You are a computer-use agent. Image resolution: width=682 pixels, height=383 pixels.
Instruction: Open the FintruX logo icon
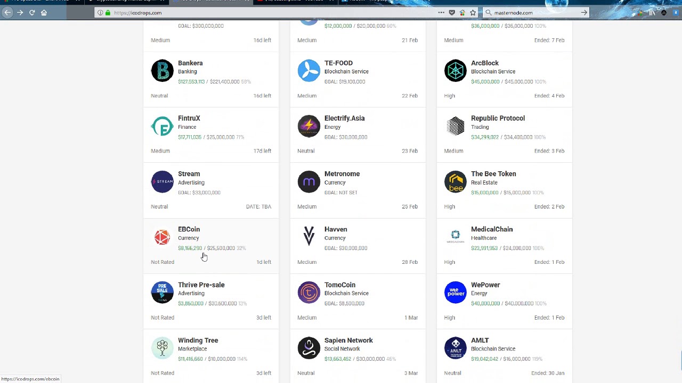162,126
